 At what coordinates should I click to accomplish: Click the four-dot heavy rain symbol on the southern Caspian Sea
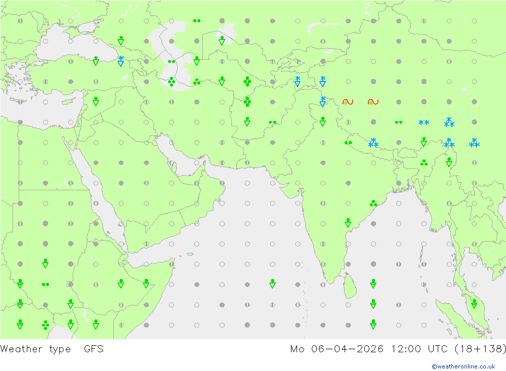pyautogui.click(x=172, y=81)
